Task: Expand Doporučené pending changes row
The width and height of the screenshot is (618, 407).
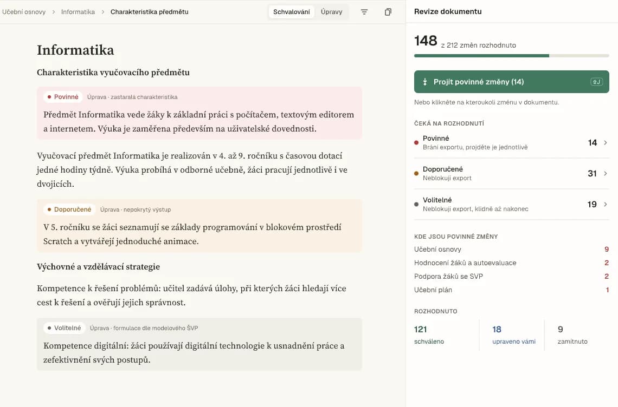Action: point(512,173)
